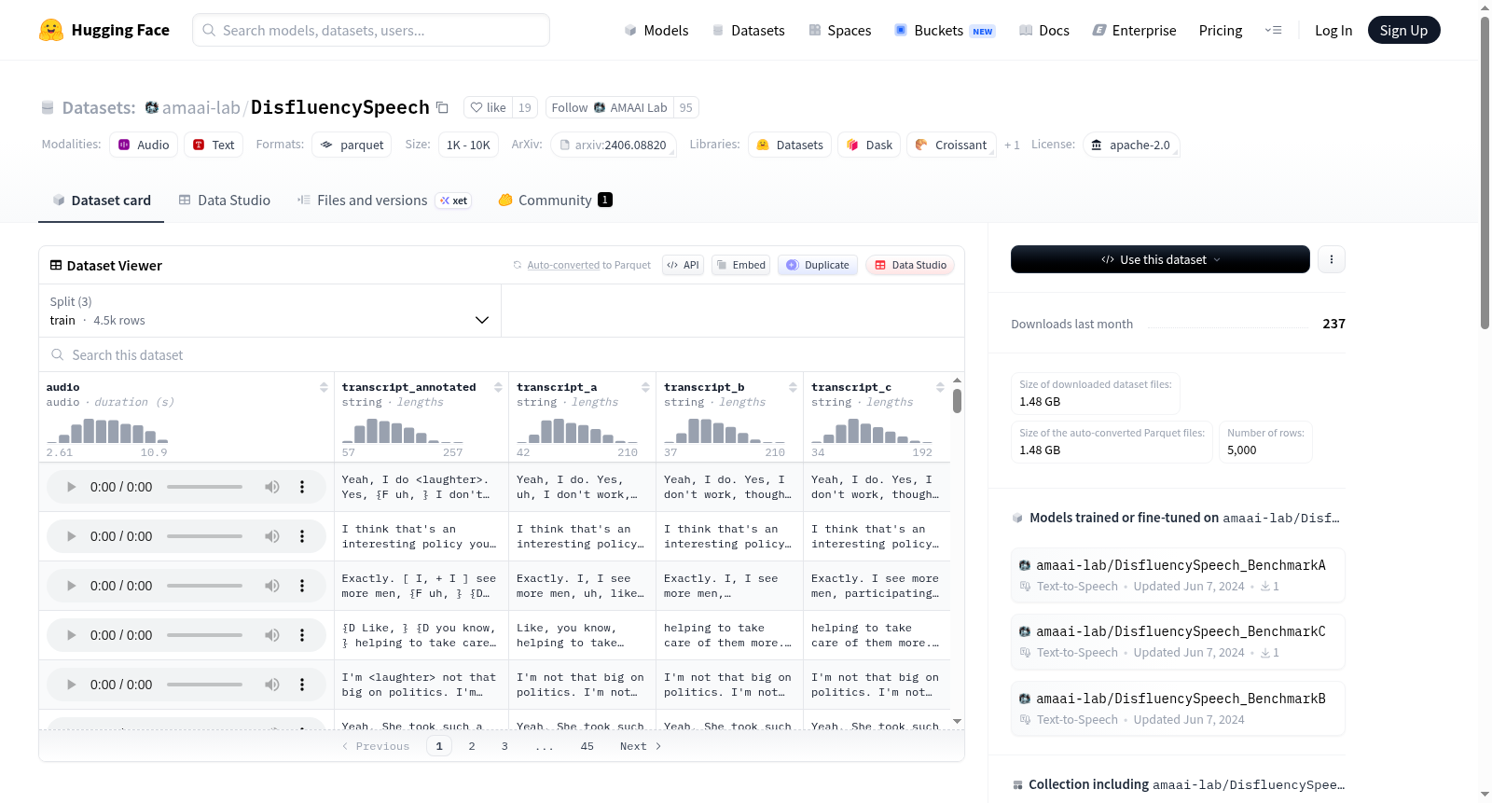
Task: Click the Embed viewer button
Action: (740, 265)
